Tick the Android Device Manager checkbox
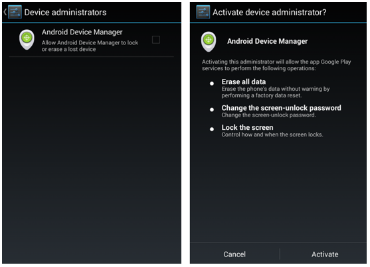 point(156,40)
